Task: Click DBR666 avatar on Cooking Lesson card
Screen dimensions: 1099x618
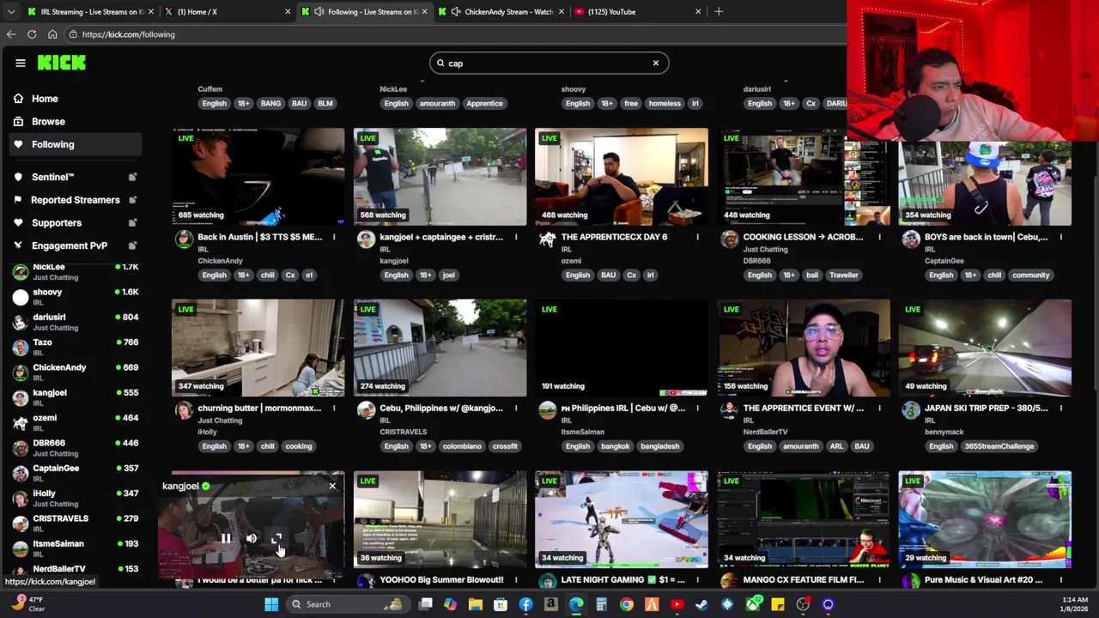Action: 729,239
